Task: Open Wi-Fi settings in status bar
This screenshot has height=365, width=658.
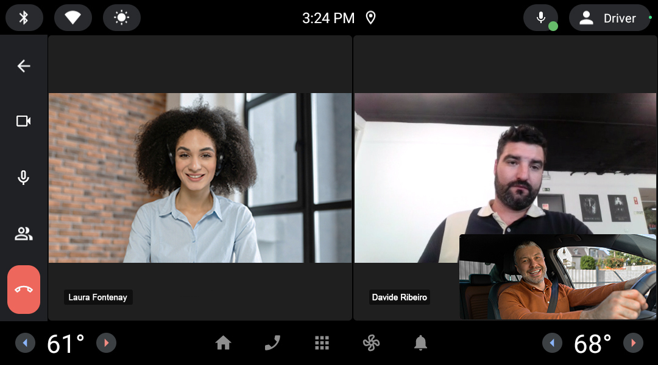Action: pyautogui.click(x=73, y=18)
